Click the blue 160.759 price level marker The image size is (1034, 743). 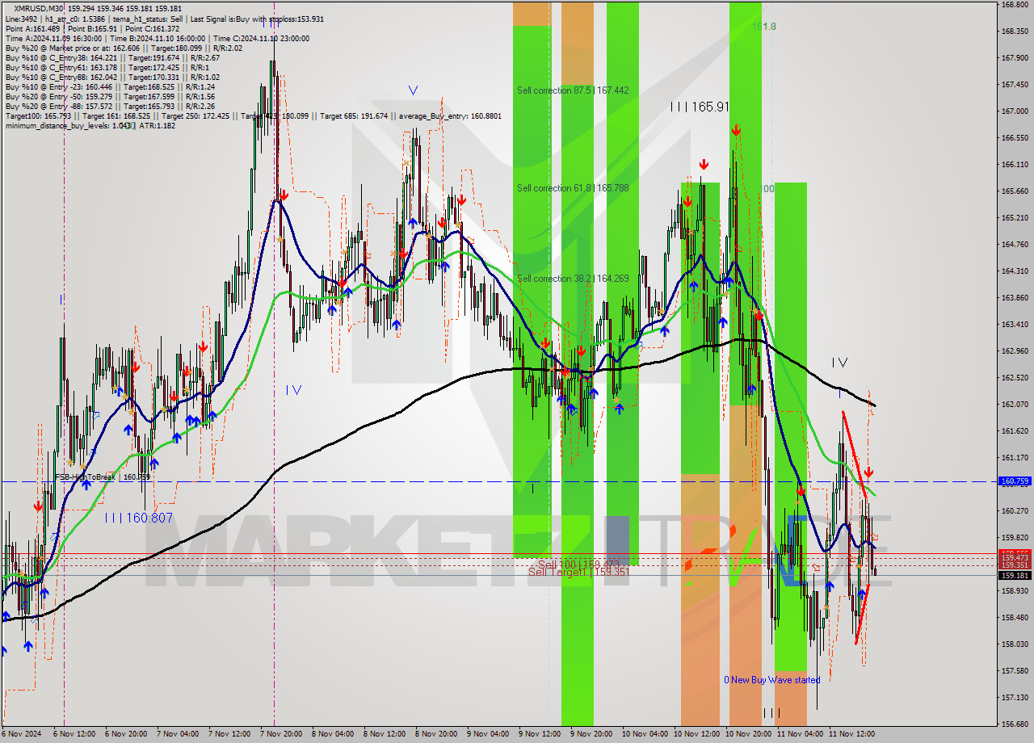[1015, 481]
